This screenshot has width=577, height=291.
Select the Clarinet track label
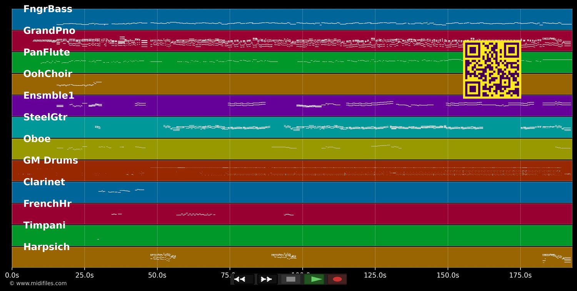44,182
